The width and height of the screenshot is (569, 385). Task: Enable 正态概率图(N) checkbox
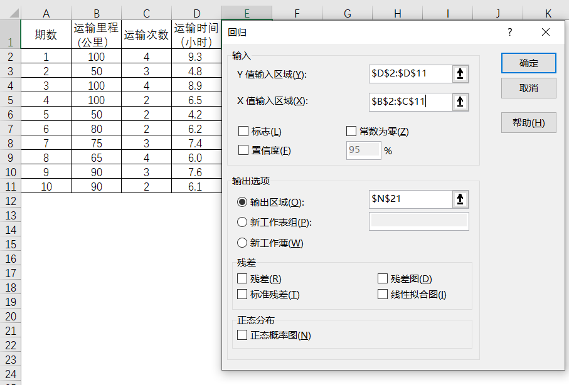242,335
